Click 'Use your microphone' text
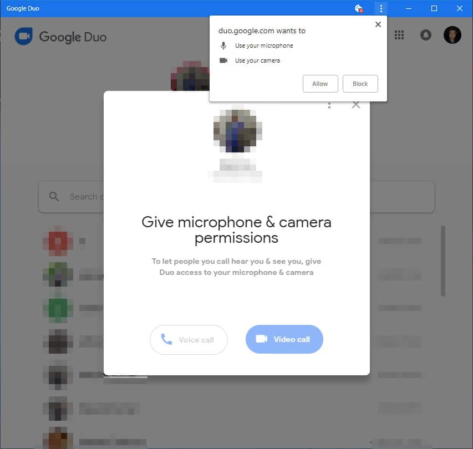The image size is (473, 449). [x=264, y=45]
